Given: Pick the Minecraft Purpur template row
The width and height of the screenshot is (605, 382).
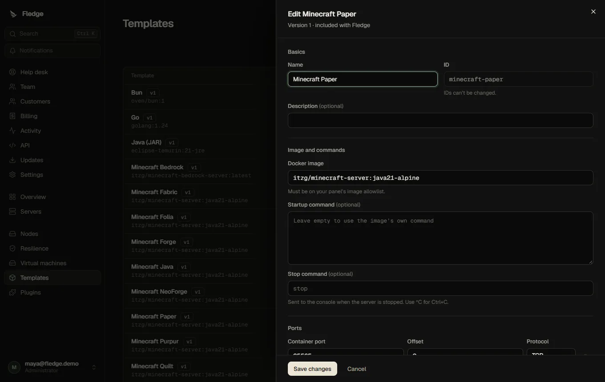Looking at the screenshot, I should [199, 345].
